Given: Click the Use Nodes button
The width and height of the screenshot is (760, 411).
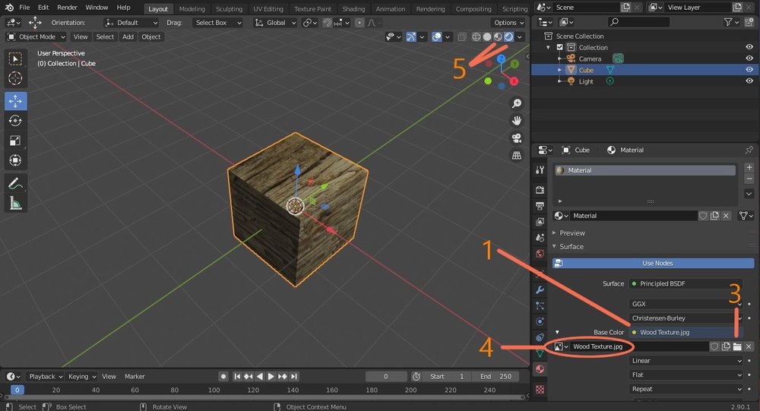Looking at the screenshot, I should (x=657, y=263).
